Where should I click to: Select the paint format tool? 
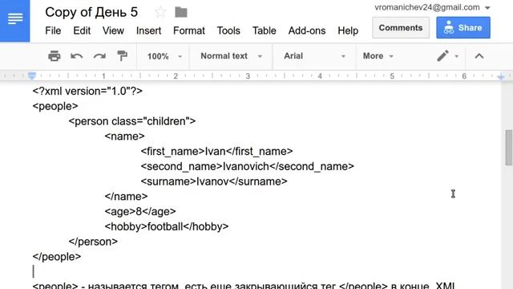122,56
